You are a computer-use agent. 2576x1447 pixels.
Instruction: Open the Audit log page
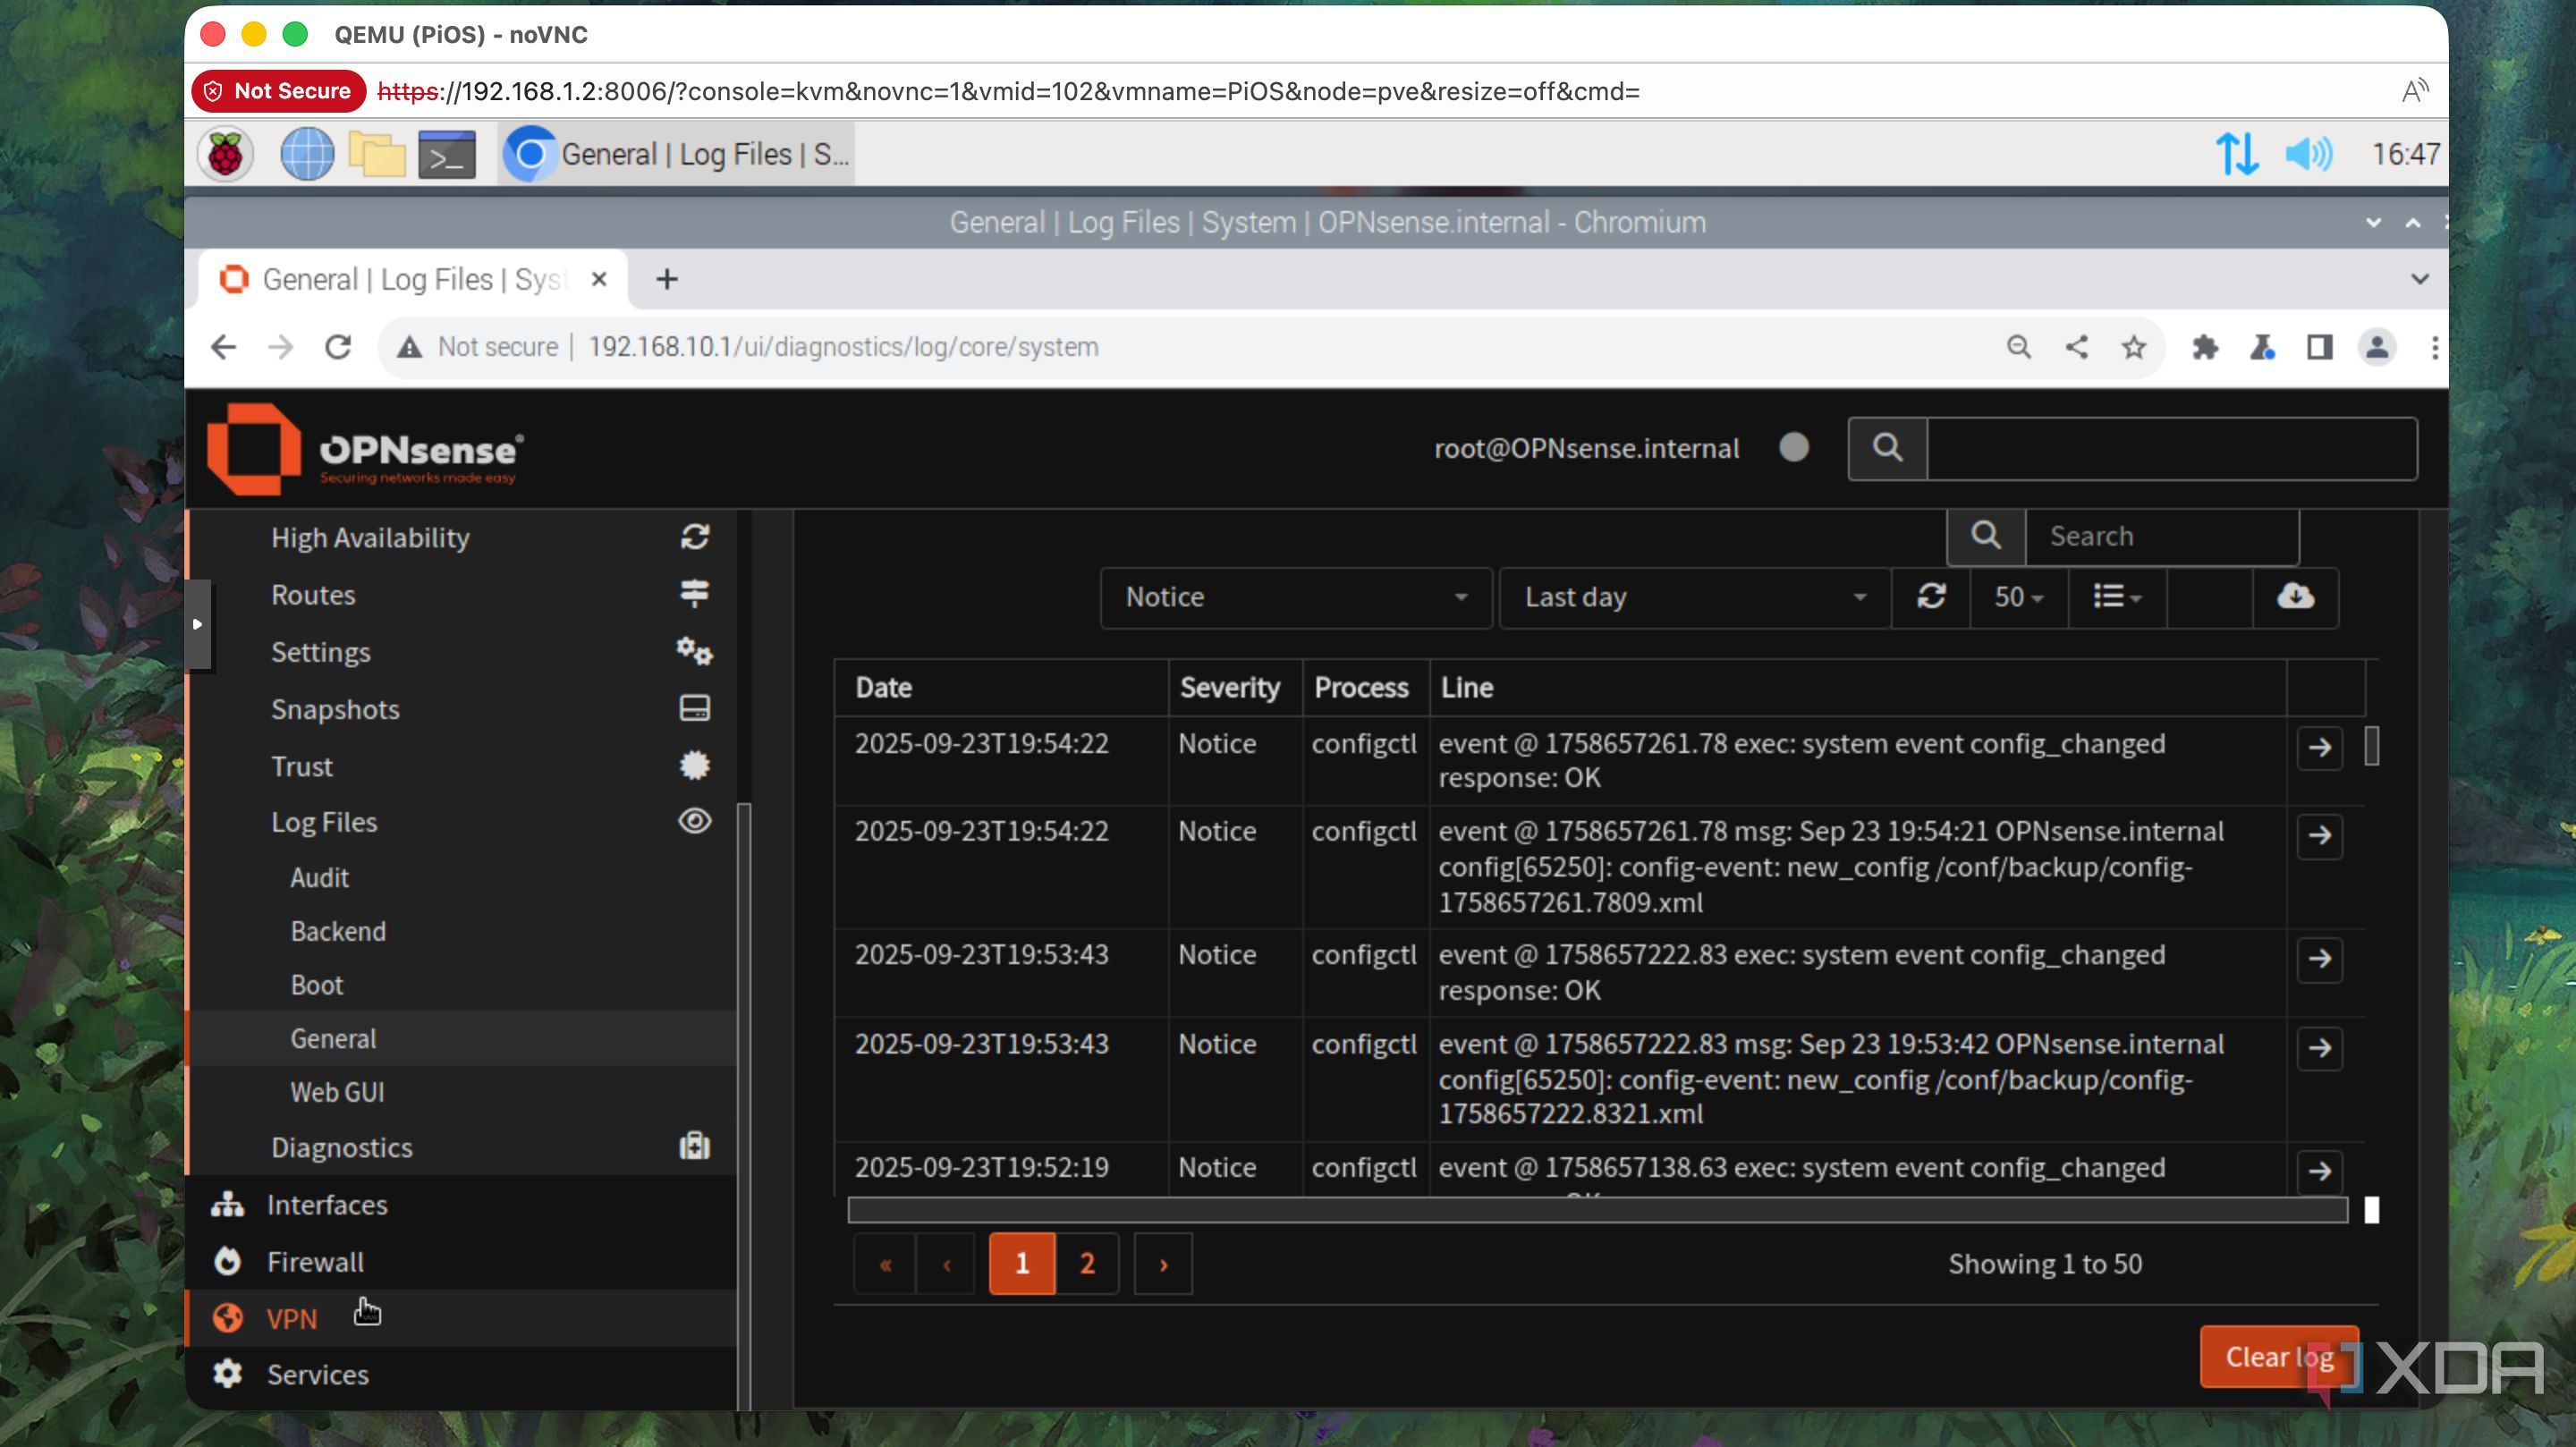point(319,877)
